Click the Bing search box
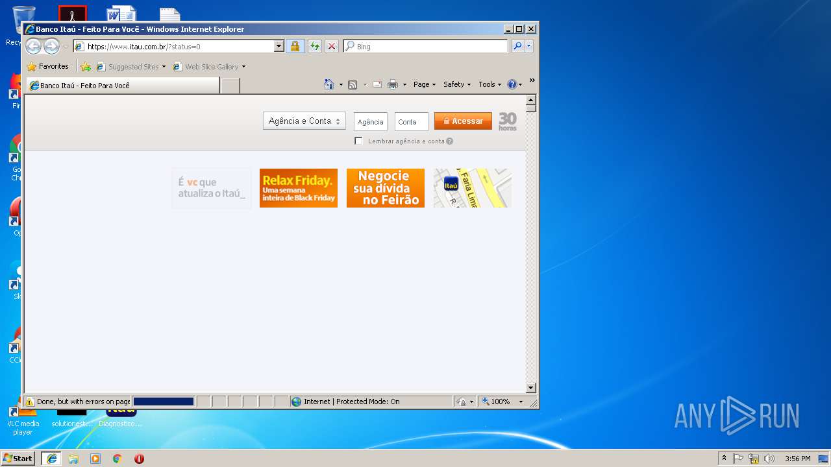The image size is (831, 467). [426, 46]
